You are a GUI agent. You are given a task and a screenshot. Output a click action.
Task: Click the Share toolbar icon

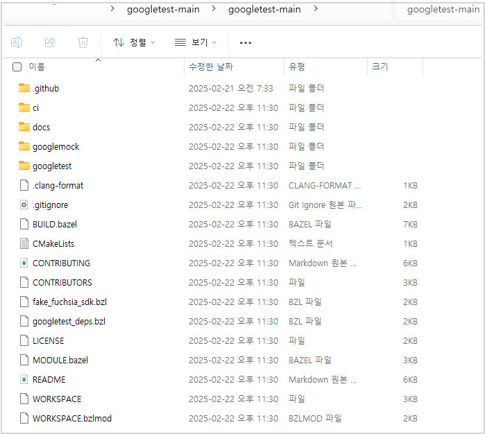coord(50,42)
